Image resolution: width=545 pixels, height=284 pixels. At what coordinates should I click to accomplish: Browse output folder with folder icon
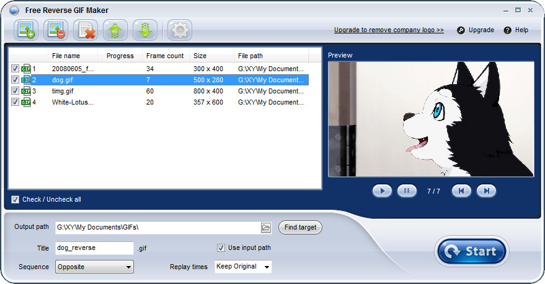click(266, 228)
